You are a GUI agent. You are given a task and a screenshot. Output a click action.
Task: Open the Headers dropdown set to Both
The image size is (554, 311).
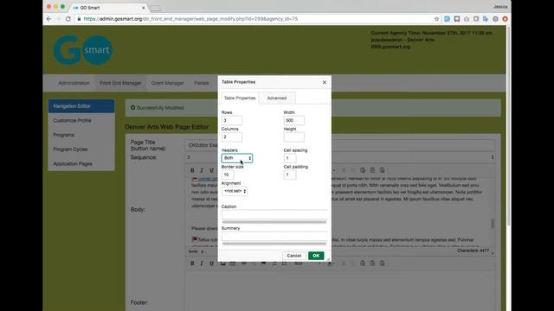(236, 158)
